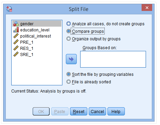Click the scale icon next to SRE_1
Viewport: 160px width, 125px height.
point(16,54)
